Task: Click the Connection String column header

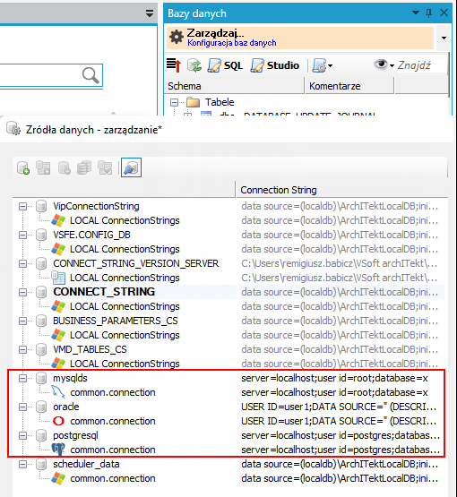Action: 342,190
